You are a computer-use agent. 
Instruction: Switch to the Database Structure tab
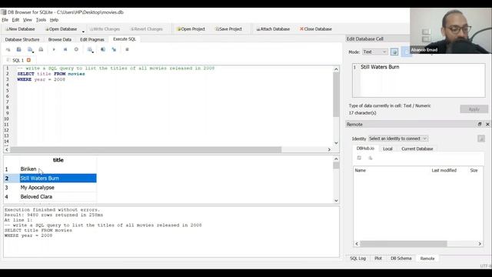(22, 39)
